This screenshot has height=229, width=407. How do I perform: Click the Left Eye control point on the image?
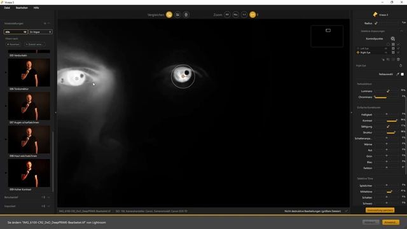(76, 78)
